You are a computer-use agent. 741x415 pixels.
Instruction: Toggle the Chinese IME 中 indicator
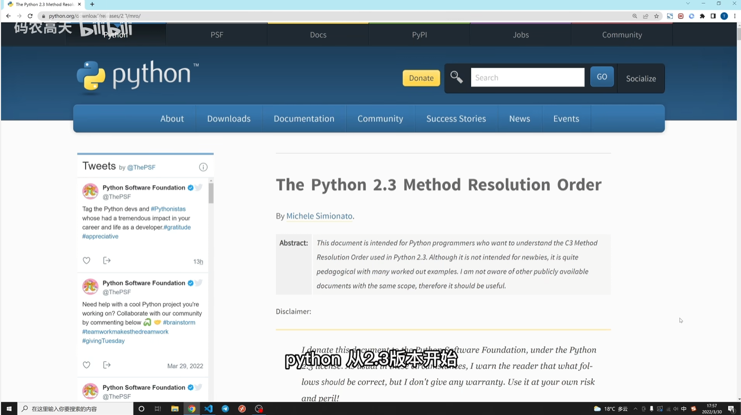point(684,409)
